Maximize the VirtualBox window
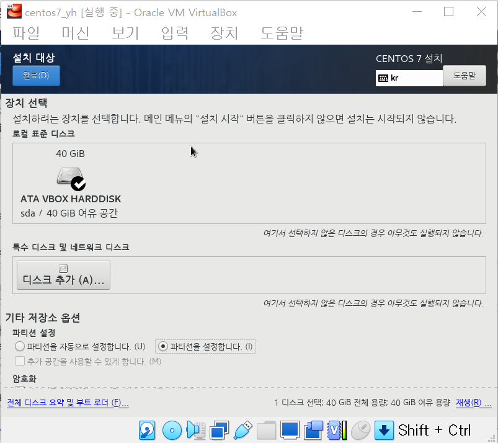Screen dimensions: 498x443 448,12
